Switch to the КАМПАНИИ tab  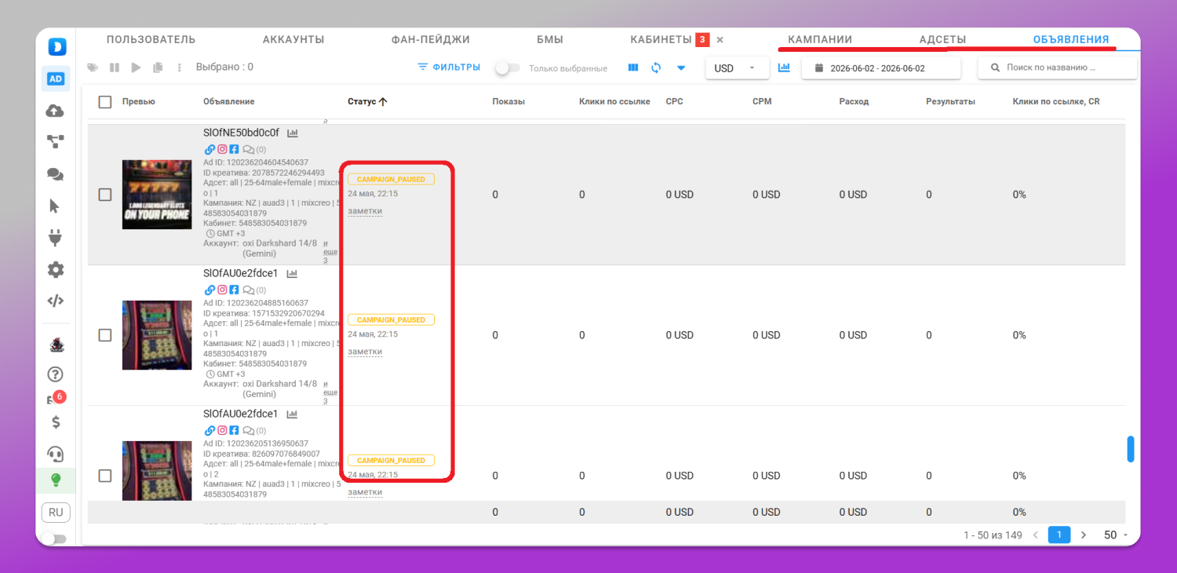click(820, 39)
